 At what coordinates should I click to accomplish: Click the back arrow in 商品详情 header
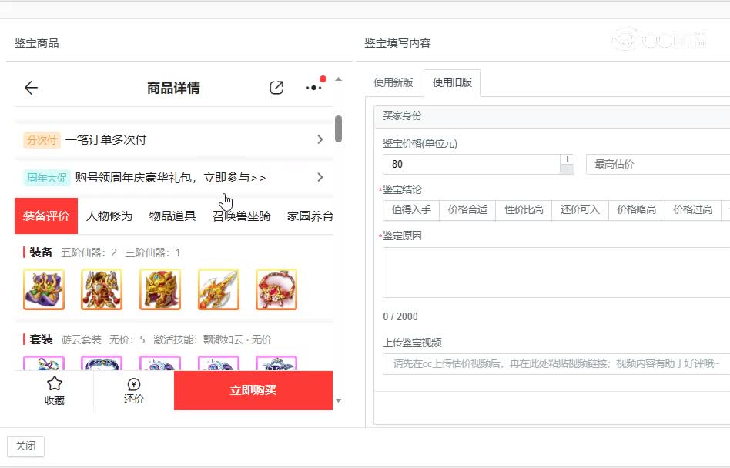pos(31,88)
